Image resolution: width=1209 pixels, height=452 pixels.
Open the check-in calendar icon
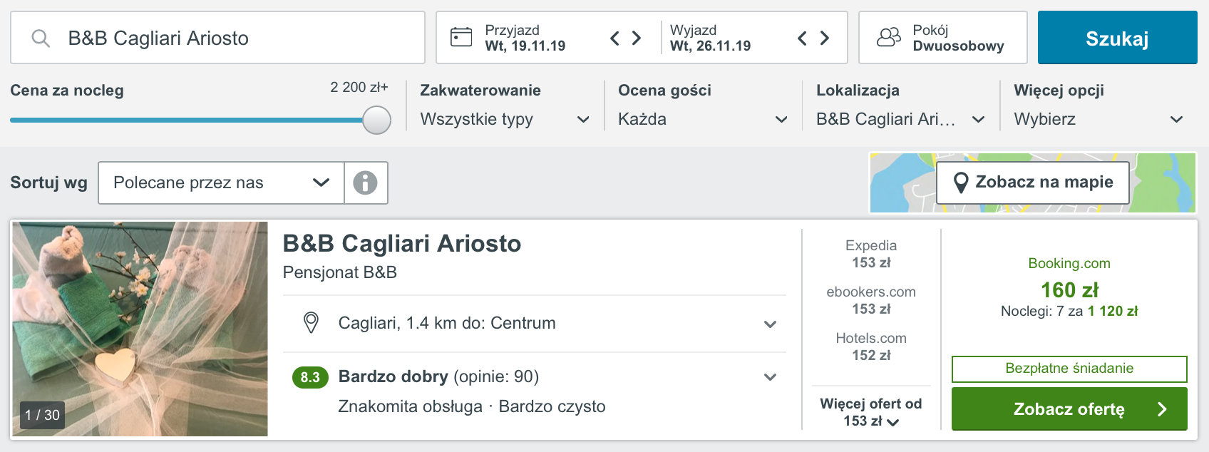tap(461, 37)
